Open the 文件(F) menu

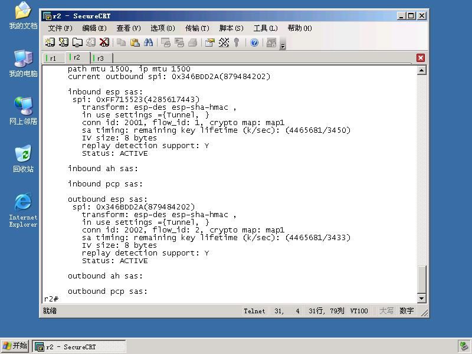tap(60, 28)
